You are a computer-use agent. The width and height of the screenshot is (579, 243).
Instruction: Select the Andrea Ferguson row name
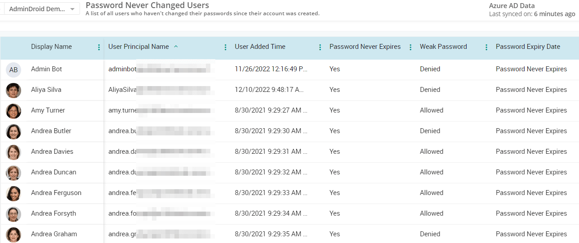click(x=56, y=193)
